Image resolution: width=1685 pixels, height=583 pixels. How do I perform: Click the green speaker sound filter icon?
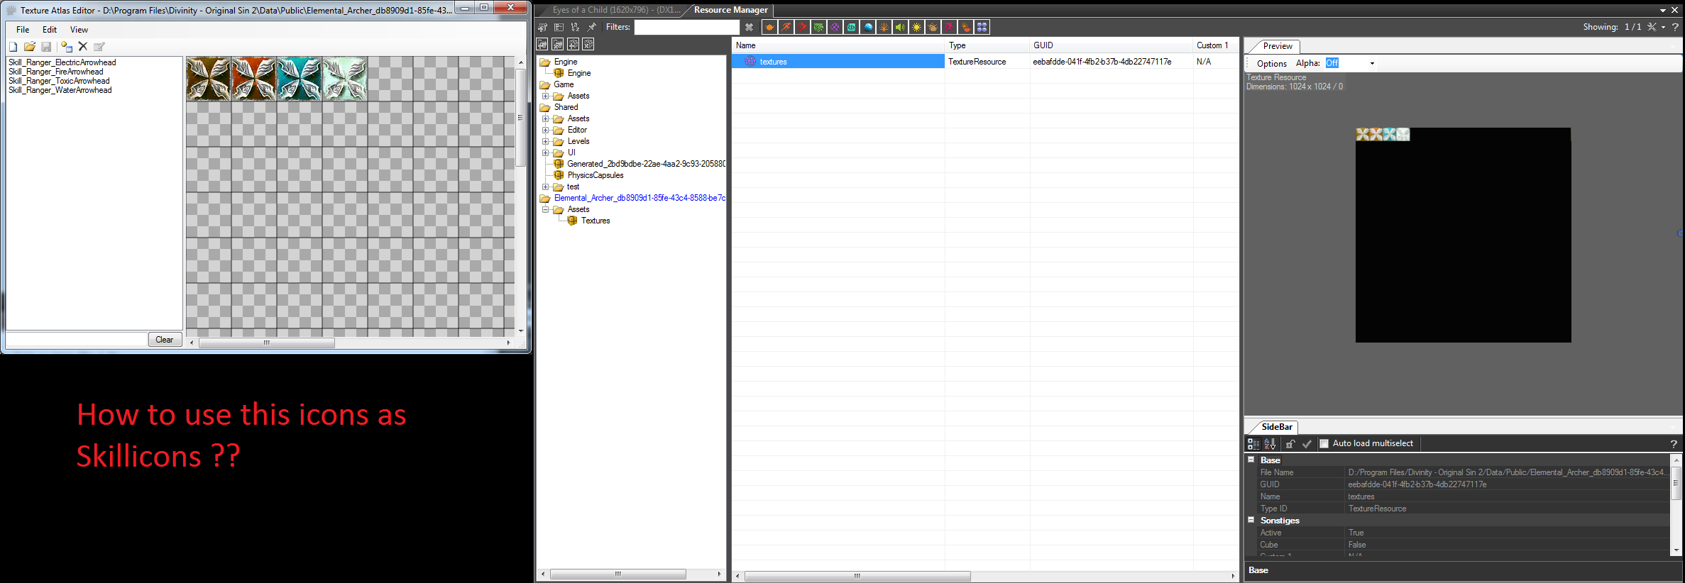pyautogui.click(x=900, y=28)
